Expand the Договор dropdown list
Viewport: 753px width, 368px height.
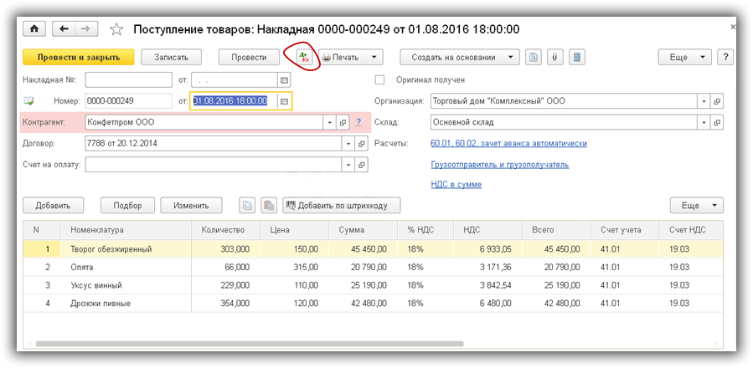pos(349,144)
